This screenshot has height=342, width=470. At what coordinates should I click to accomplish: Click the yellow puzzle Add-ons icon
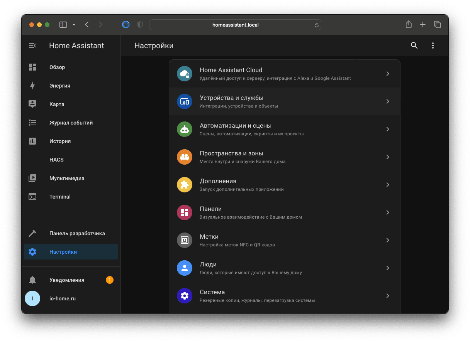click(185, 185)
